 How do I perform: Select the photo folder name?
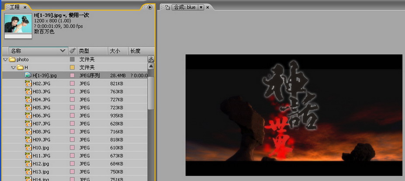pyautogui.click(x=22, y=60)
